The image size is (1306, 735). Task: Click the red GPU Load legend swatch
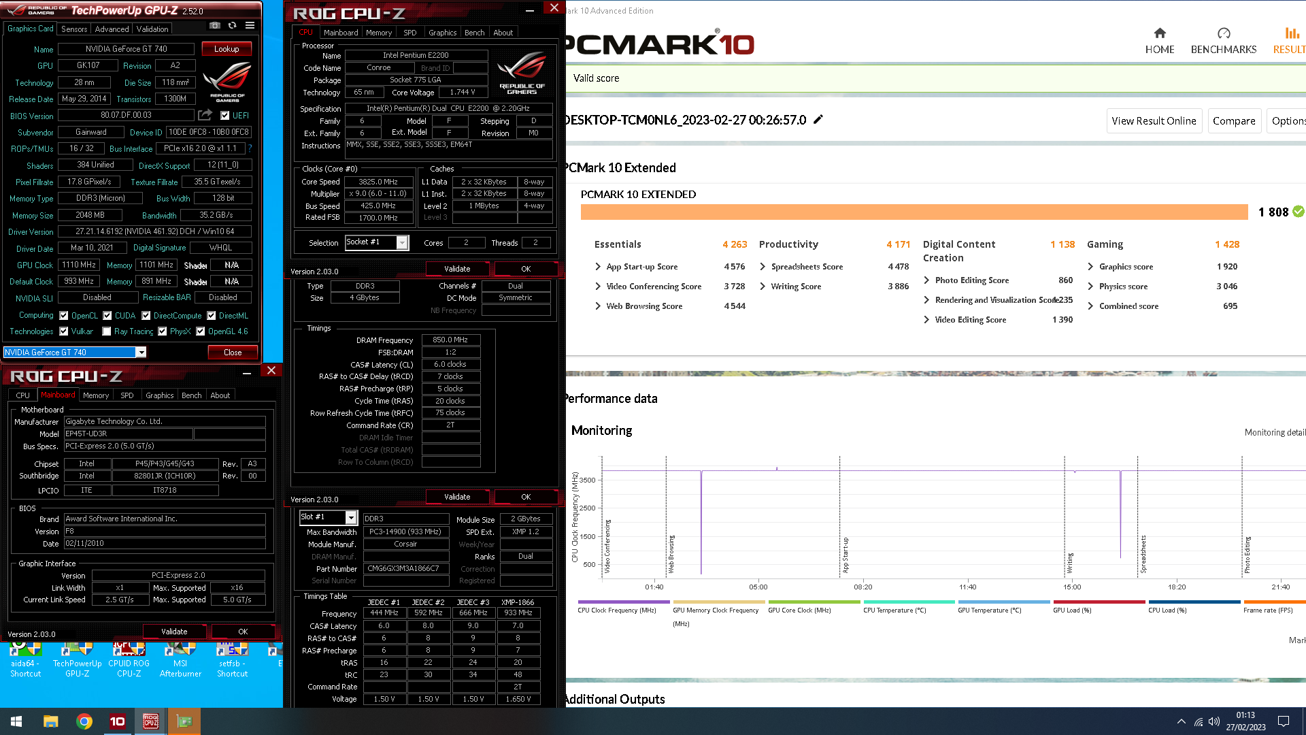(x=1099, y=602)
